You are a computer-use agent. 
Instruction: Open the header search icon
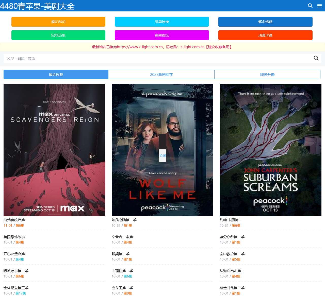tap(310, 6)
